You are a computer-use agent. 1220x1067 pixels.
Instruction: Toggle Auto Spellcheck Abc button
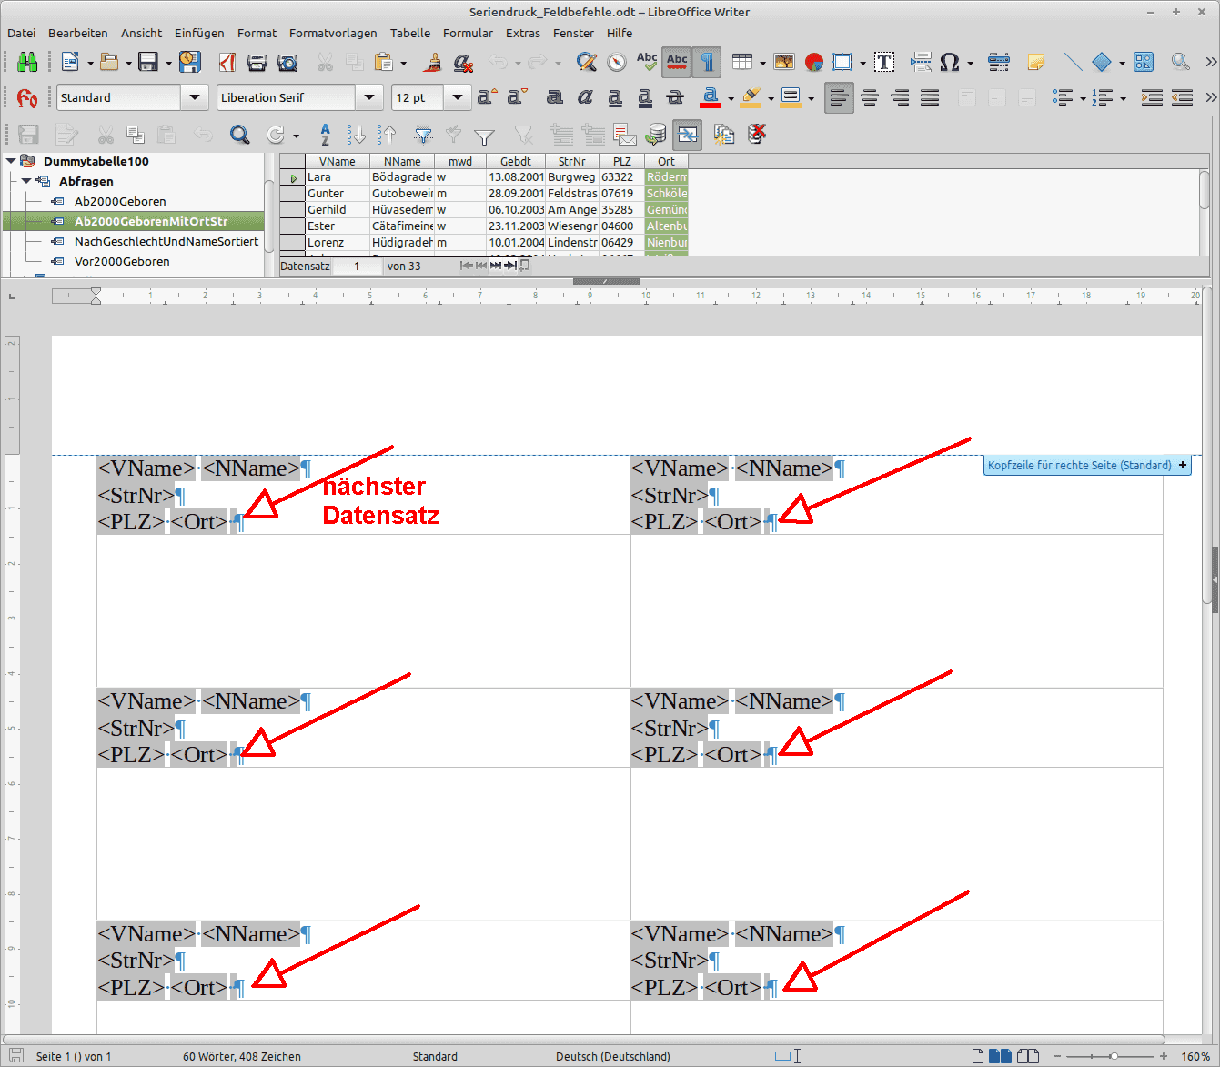coord(677,62)
